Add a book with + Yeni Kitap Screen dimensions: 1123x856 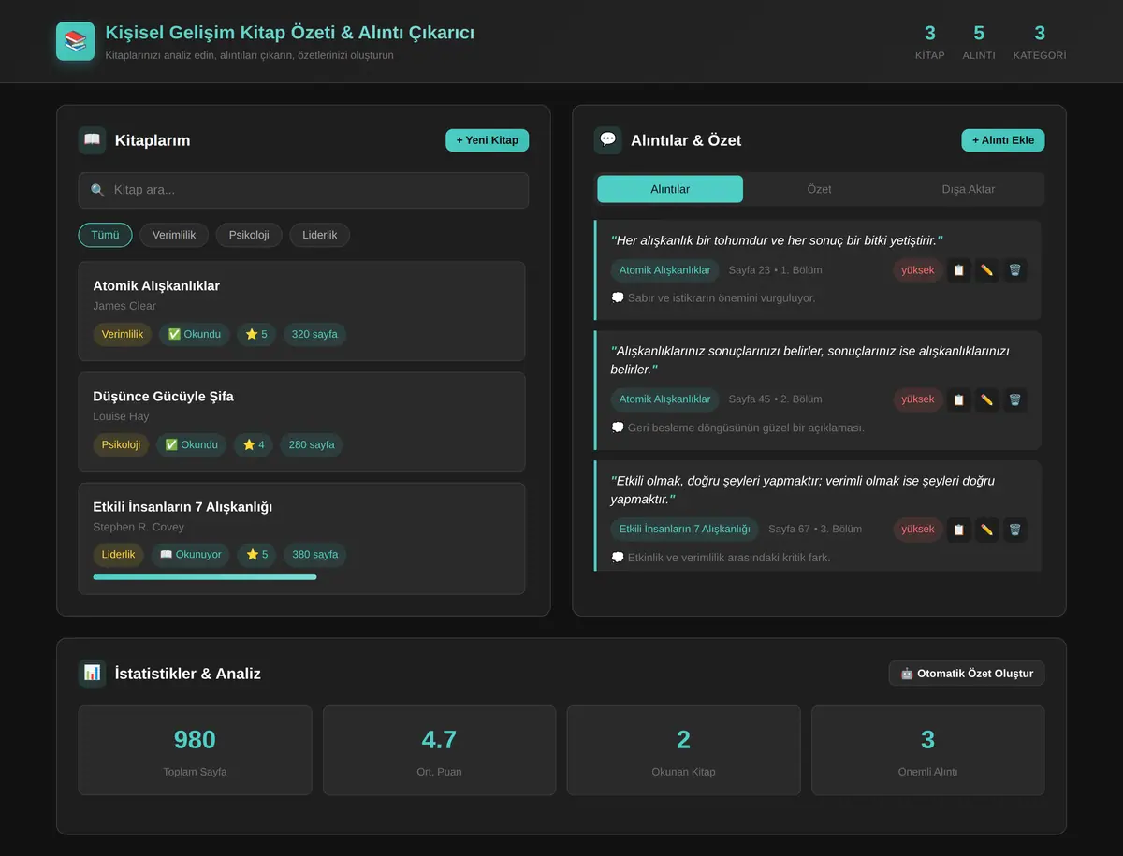coord(487,140)
